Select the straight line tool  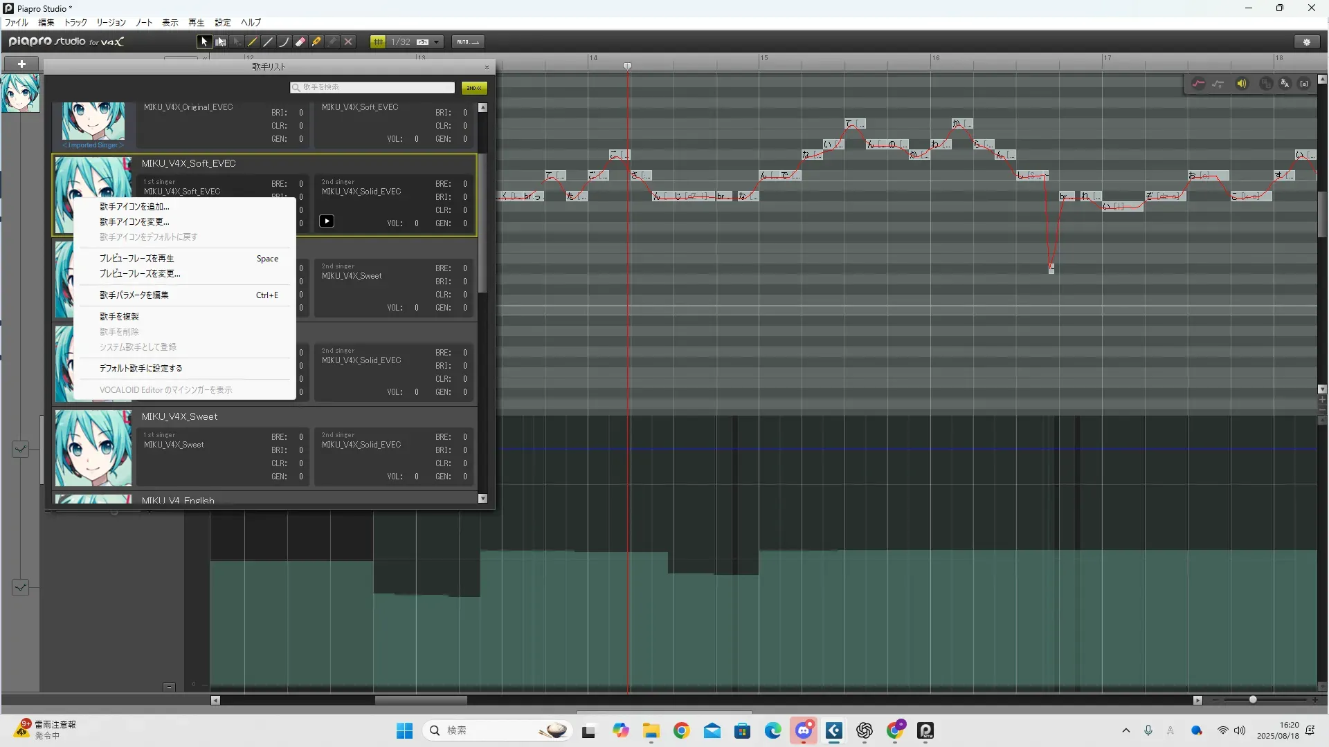(x=269, y=42)
